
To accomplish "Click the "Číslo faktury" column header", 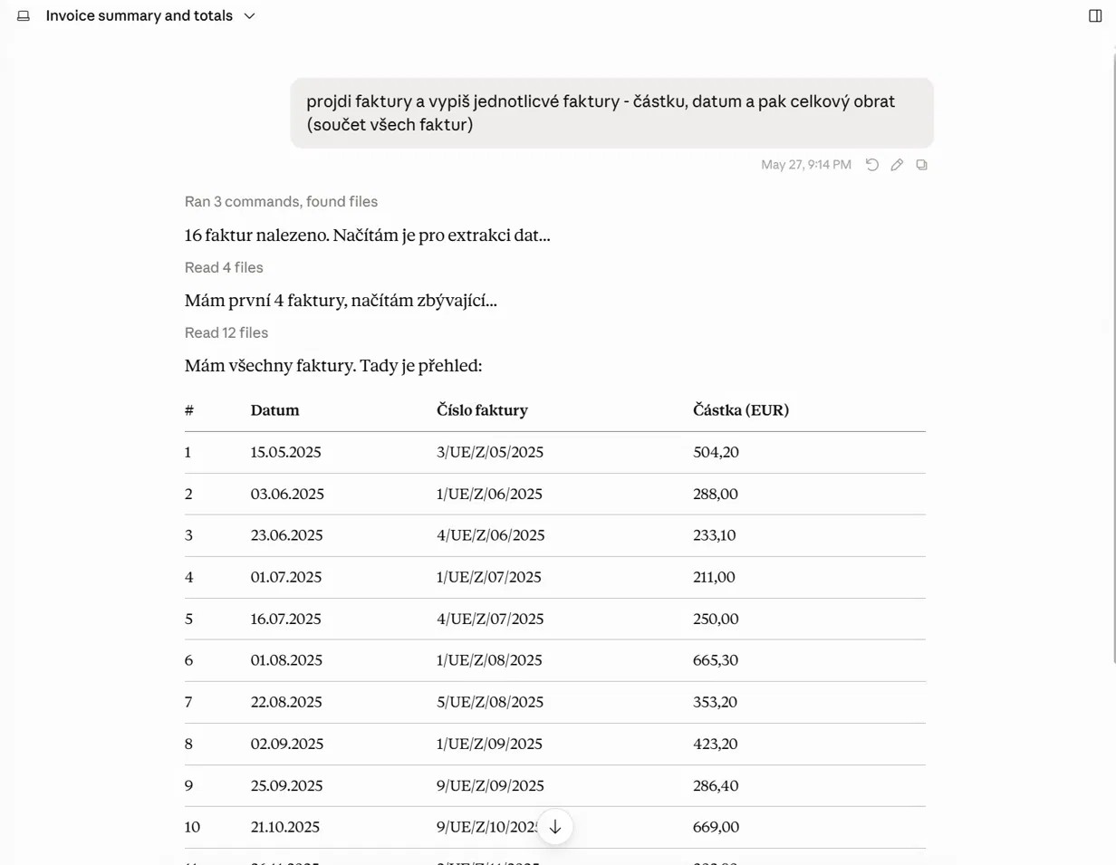I will (x=482, y=410).
